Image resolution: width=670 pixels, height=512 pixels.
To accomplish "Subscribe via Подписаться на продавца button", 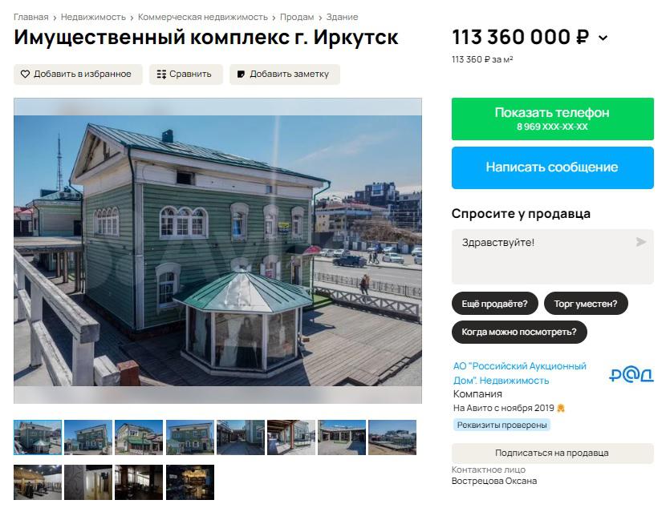I will pos(553,454).
